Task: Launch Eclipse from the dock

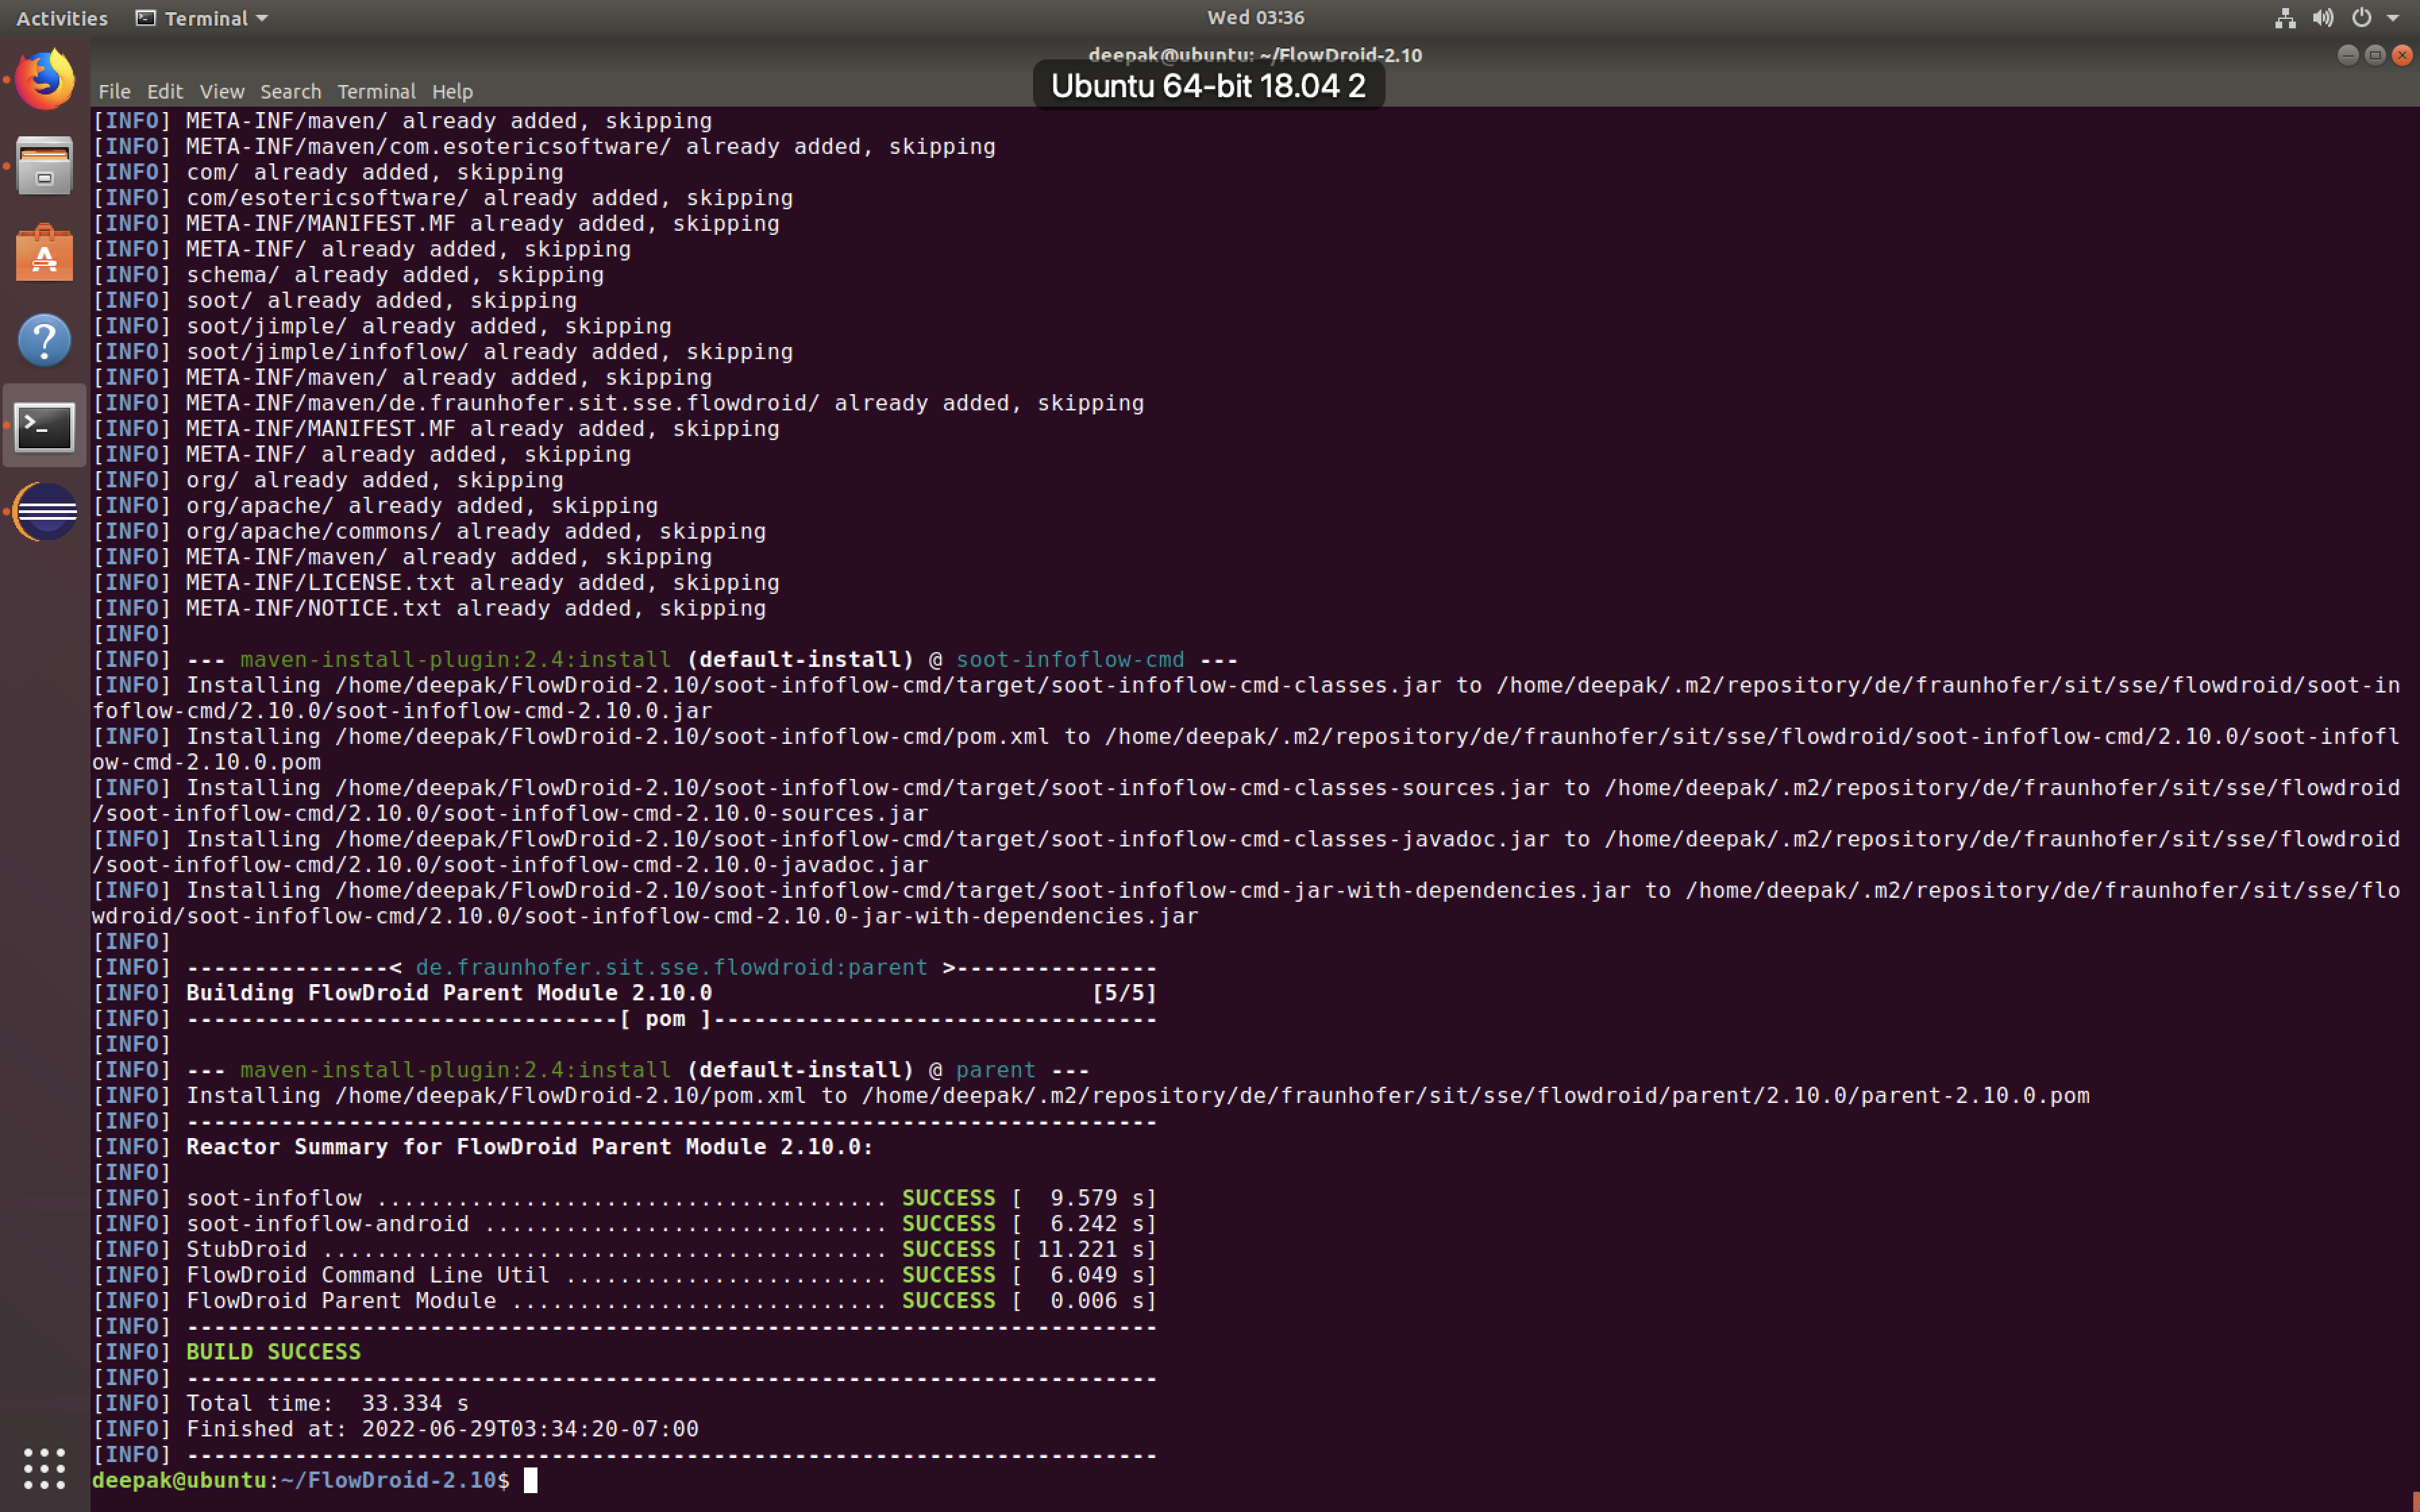Action: pyautogui.click(x=44, y=513)
